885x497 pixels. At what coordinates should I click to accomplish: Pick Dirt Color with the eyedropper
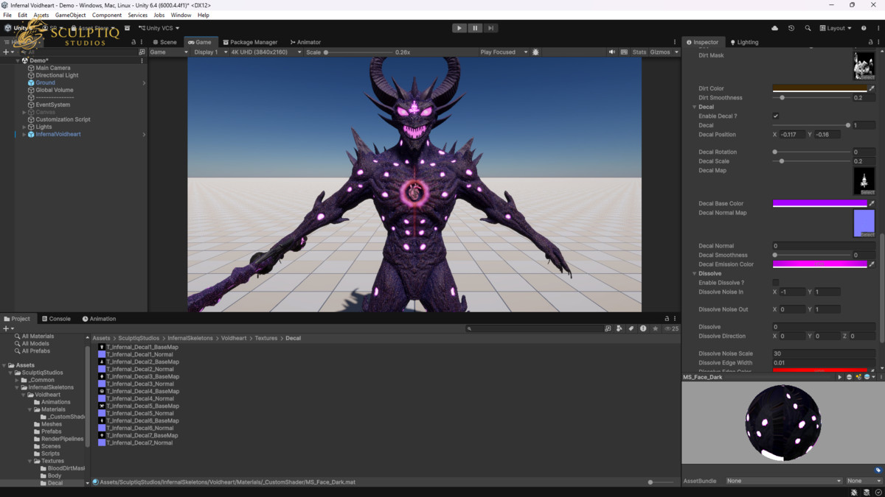(x=872, y=88)
